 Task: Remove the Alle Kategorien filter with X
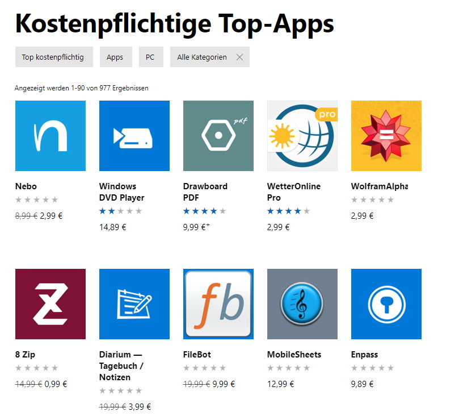pyautogui.click(x=240, y=57)
